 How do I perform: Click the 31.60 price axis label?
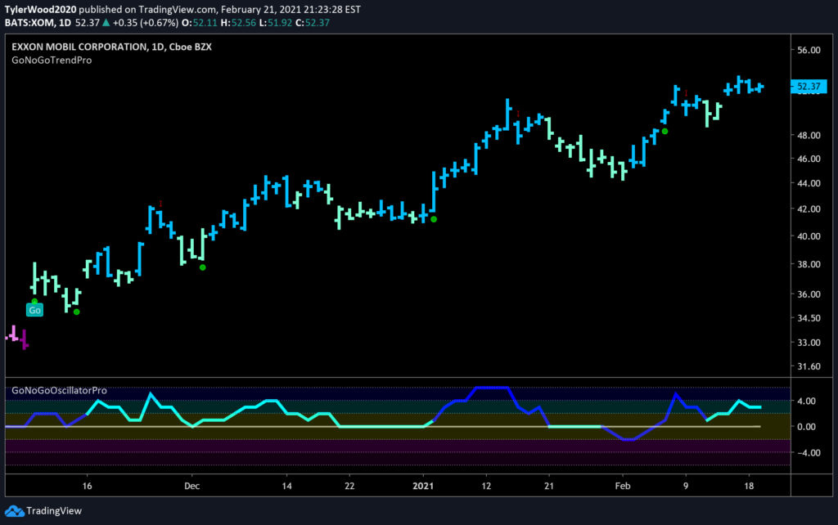[x=808, y=366]
